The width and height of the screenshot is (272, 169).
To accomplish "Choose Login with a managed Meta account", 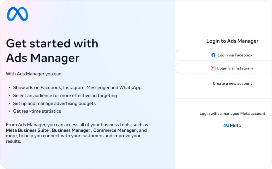I will (232, 113).
